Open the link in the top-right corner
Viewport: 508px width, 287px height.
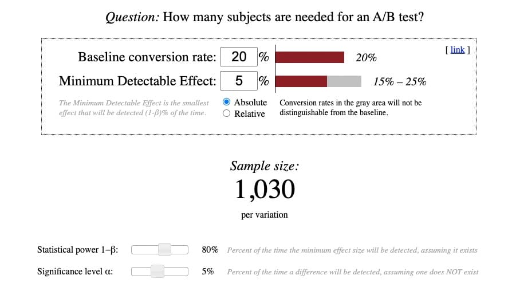click(x=458, y=50)
